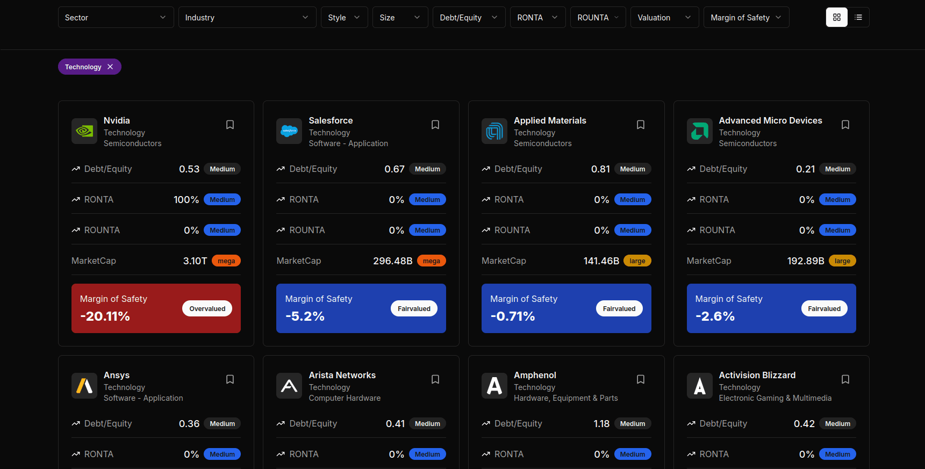Toggle bookmark on Advanced Micro Devices
The height and width of the screenshot is (469, 925).
coord(845,125)
